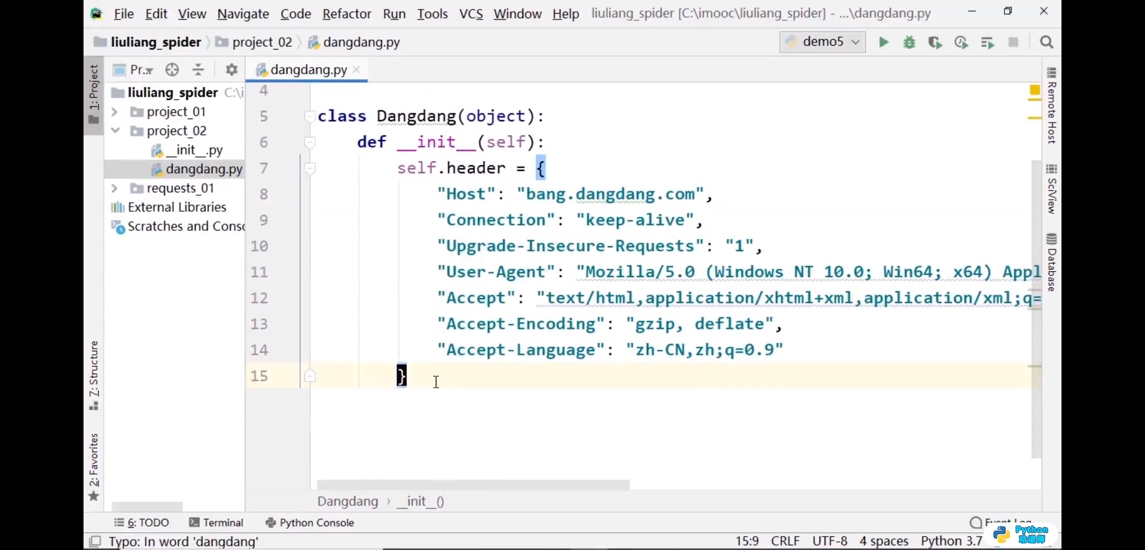Open the SciView side panel
Image resolution: width=1145 pixels, height=550 pixels.
point(1052,189)
